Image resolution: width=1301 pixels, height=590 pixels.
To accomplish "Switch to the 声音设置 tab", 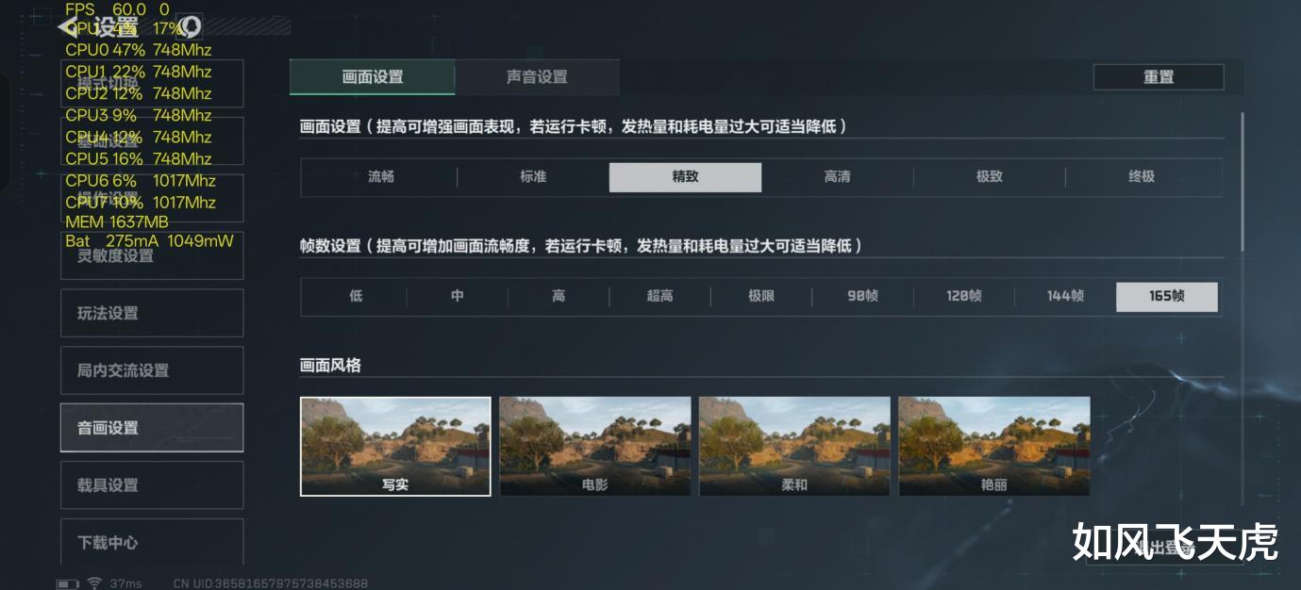I will pyautogui.click(x=537, y=77).
